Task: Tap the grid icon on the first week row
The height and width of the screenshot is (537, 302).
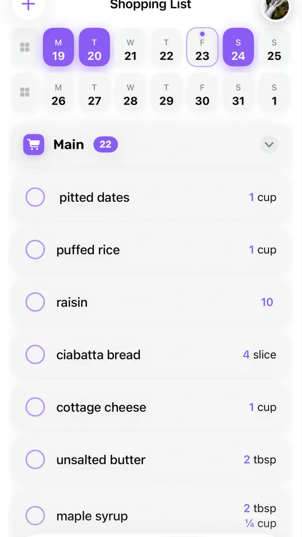Action: coord(24,47)
